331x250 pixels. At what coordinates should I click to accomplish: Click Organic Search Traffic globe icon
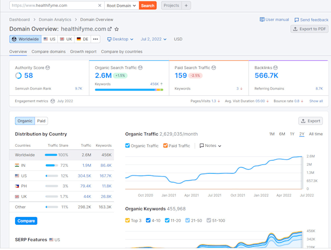(x=140, y=68)
